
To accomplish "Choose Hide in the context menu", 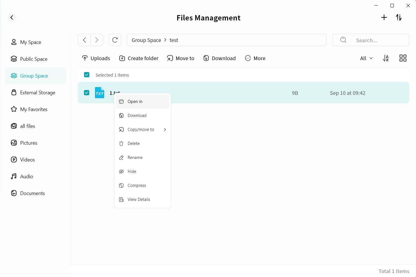I will 132,172.
